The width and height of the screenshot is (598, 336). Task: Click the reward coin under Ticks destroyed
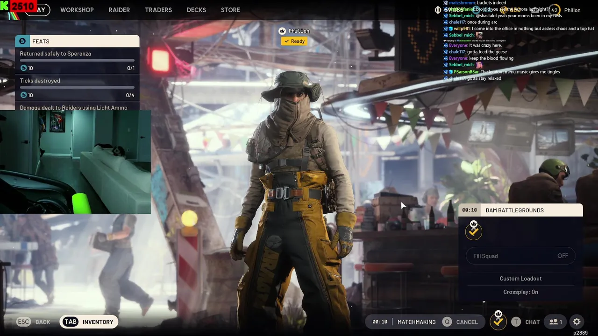[23, 95]
